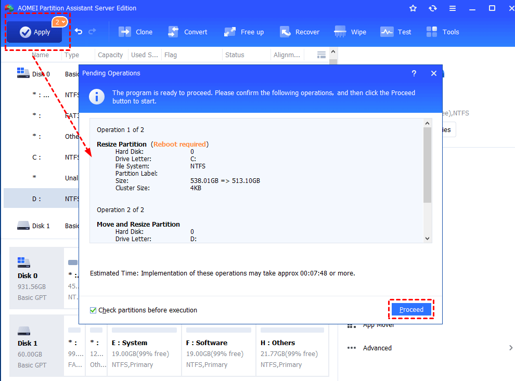Select Disk 0 931.56GB card in disk map
The width and height of the screenshot is (515, 381).
pos(36,278)
